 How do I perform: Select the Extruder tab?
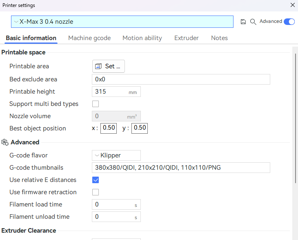(x=187, y=38)
